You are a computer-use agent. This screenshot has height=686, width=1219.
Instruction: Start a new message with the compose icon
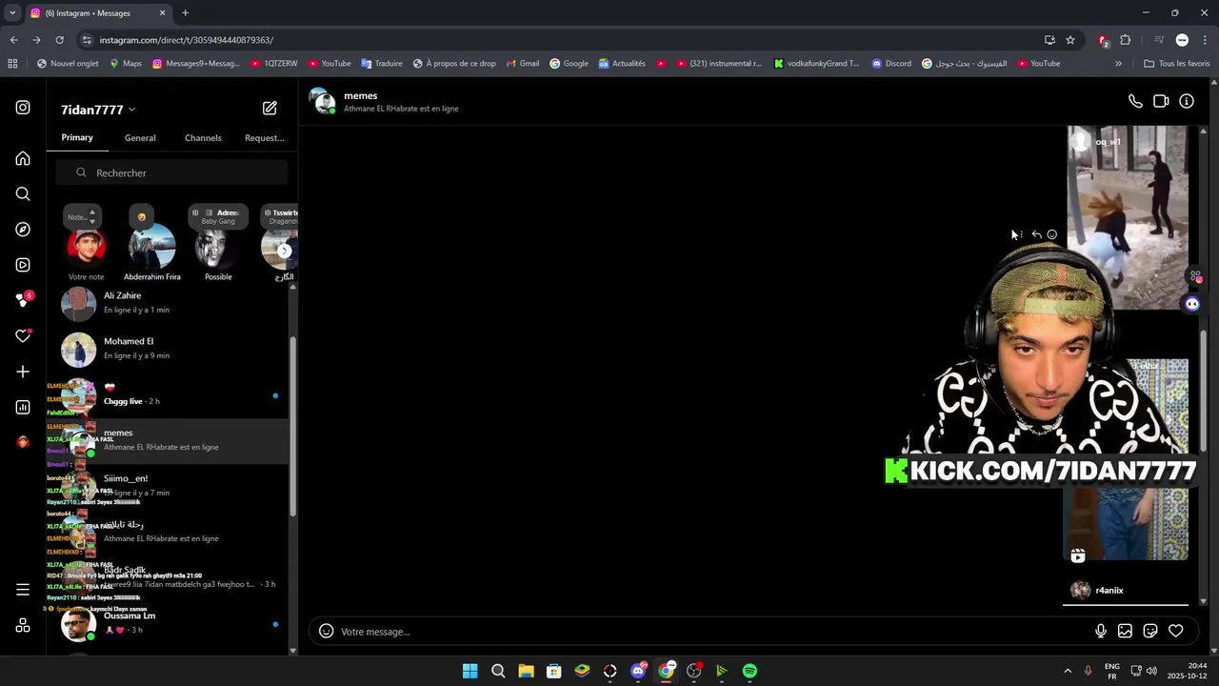click(270, 109)
